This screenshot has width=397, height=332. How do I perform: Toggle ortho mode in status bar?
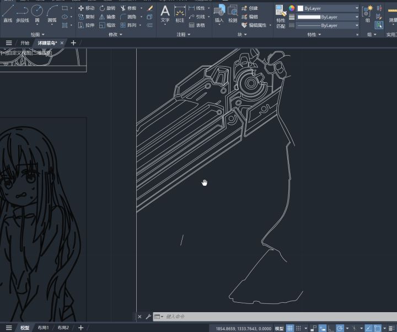[330, 328]
